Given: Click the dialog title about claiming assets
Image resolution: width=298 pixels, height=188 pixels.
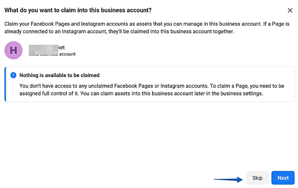Looking at the screenshot, I should 78,10.
